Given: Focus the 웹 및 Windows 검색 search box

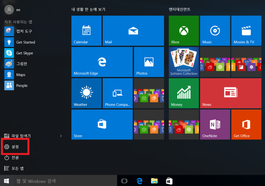Looking at the screenshot, I should click(65, 181).
